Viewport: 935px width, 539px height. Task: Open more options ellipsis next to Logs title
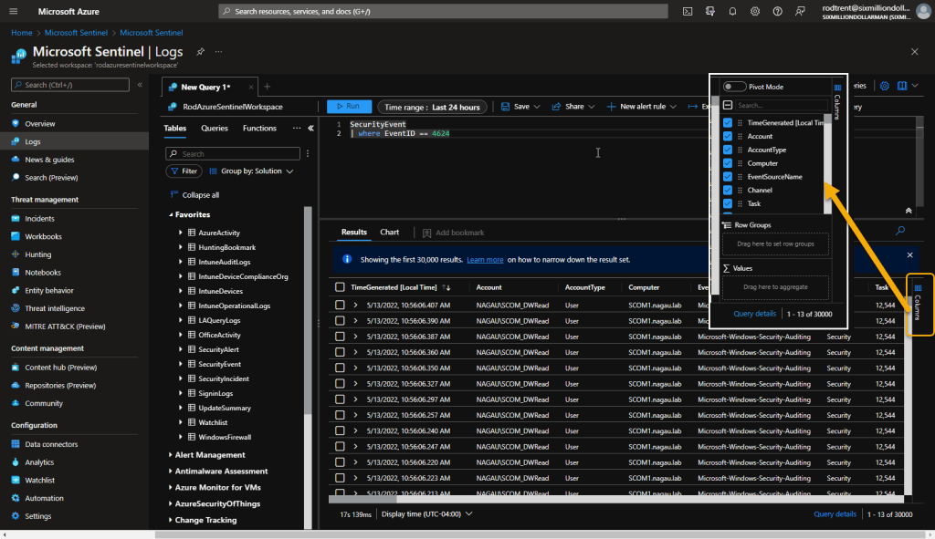click(219, 52)
